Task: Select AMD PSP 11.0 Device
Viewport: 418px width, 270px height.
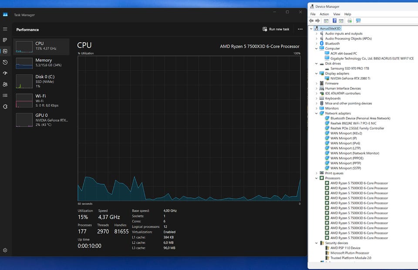Action: pos(345,248)
